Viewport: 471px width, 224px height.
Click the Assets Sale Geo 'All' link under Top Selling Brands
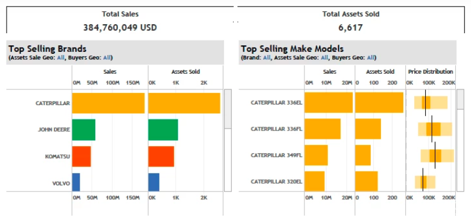click(x=60, y=57)
